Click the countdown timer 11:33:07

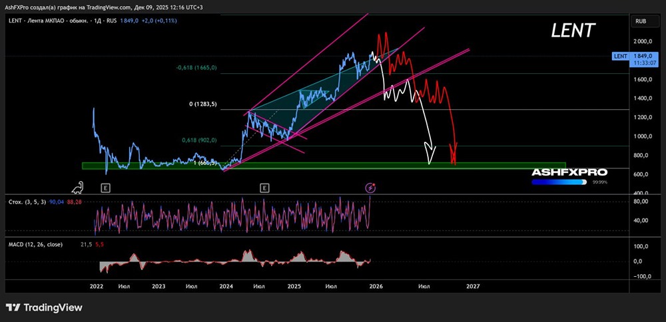click(x=645, y=63)
